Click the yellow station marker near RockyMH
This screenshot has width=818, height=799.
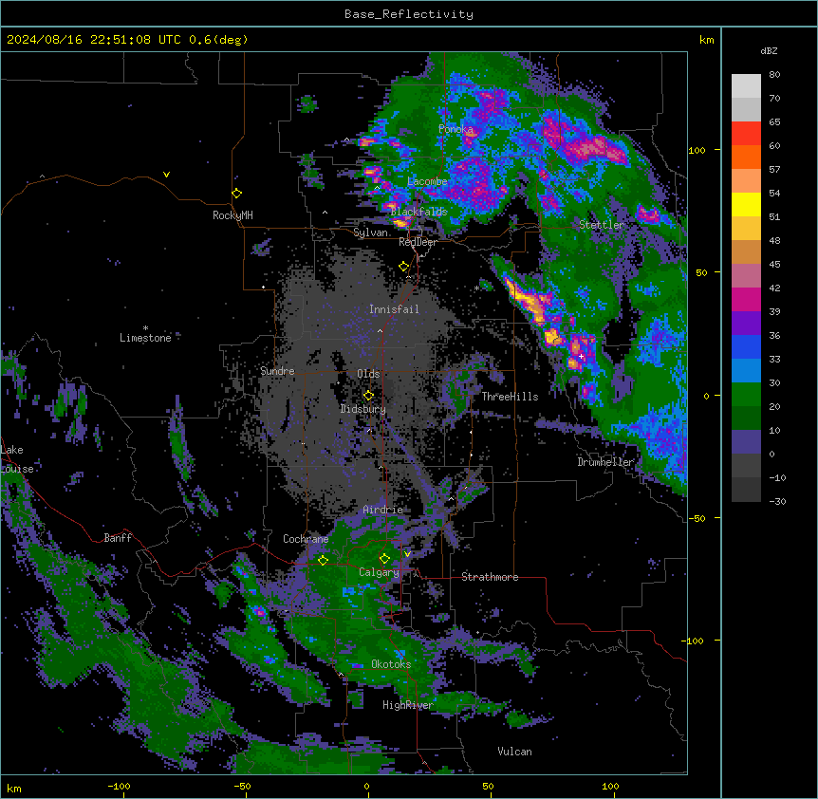coord(236,194)
